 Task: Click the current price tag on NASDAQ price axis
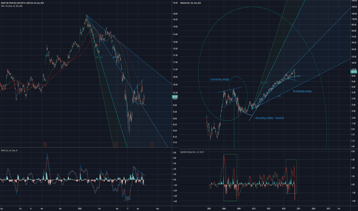coord(354,72)
